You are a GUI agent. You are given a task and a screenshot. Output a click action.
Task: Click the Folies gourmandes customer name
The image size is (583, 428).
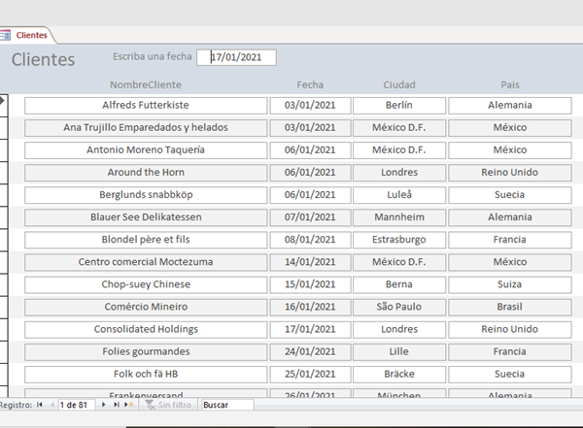coord(147,351)
